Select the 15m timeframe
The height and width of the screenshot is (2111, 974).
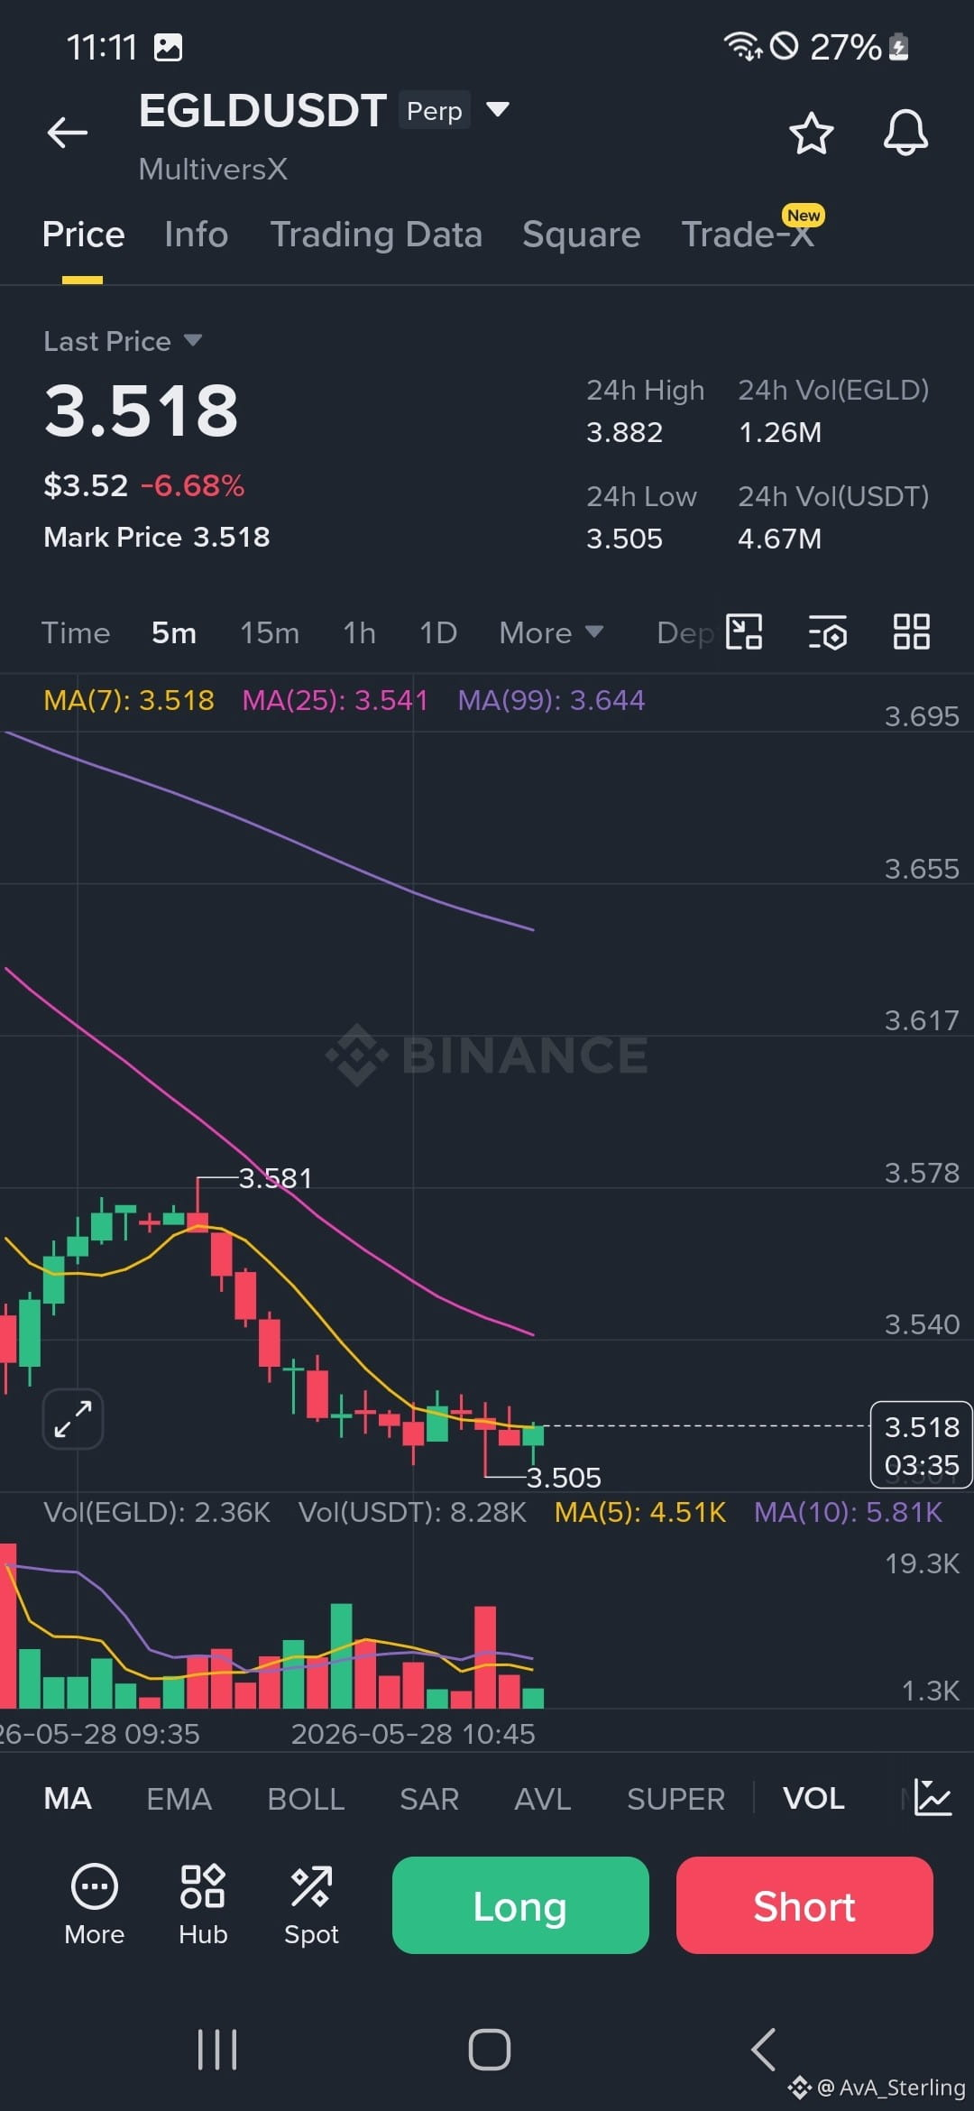[270, 632]
